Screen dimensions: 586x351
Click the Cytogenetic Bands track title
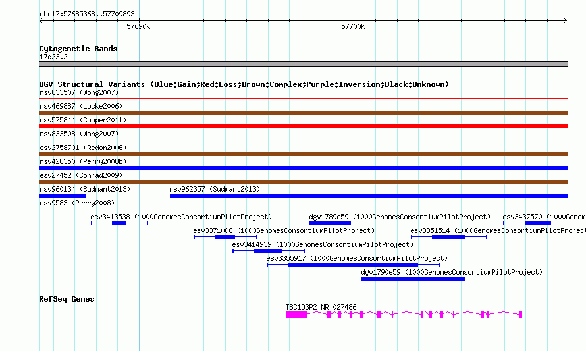click(78, 49)
